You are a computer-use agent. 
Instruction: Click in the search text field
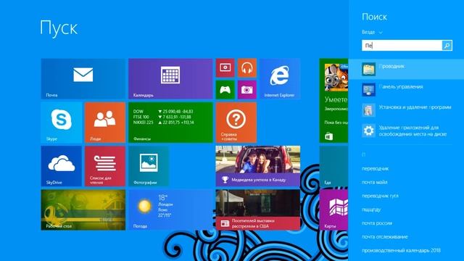click(402, 45)
